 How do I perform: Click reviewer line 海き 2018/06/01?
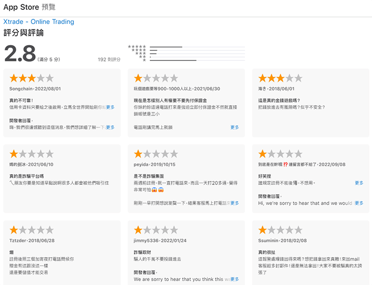coord(276,89)
